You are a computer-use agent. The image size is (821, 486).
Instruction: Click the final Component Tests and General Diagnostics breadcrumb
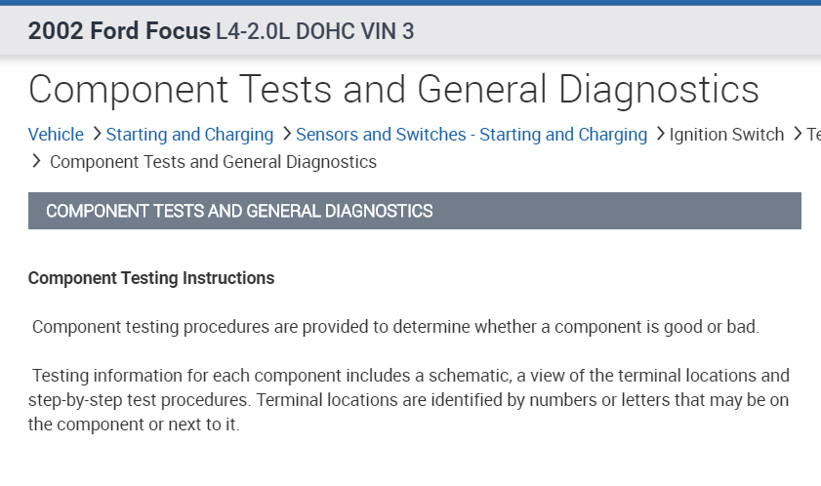pyautogui.click(x=213, y=162)
